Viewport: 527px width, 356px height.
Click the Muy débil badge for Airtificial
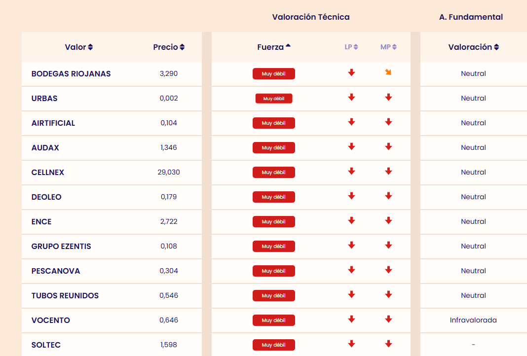point(274,123)
